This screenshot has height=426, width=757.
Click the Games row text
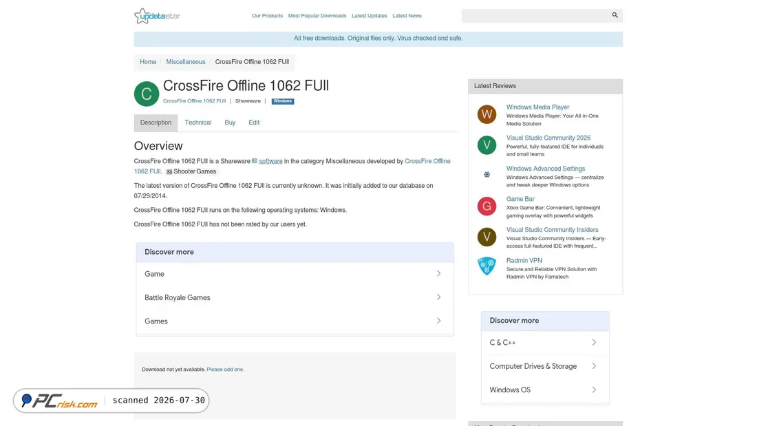point(156,321)
